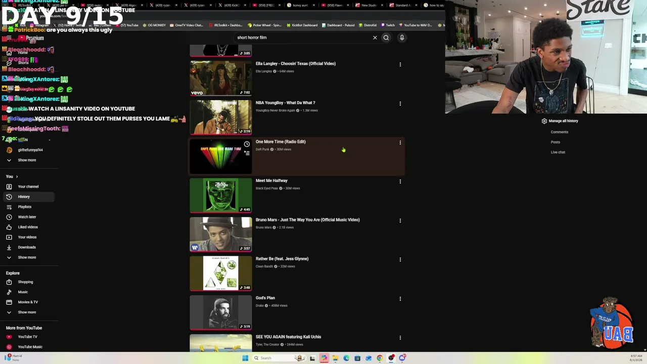The height and width of the screenshot is (364, 647).
Task: Play Meet Me Halfway thumbnail
Action: pos(220,195)
